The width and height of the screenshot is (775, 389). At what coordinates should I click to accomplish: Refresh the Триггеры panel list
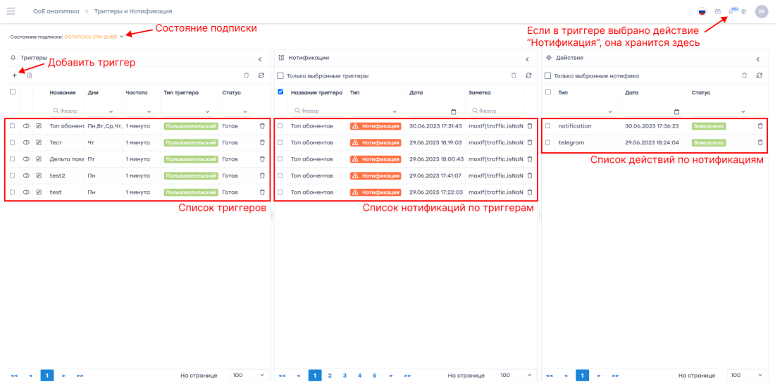[261, 75]
